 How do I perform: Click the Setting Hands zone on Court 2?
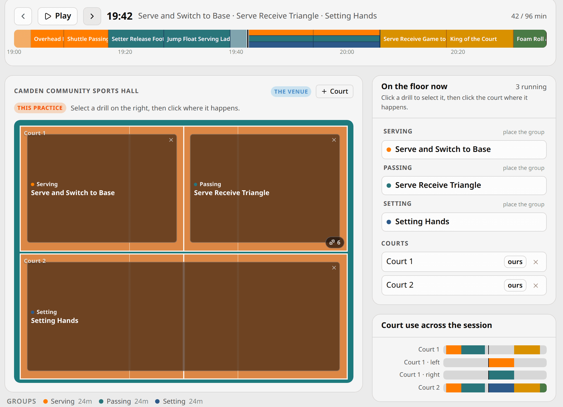click(x=183, y=316)
